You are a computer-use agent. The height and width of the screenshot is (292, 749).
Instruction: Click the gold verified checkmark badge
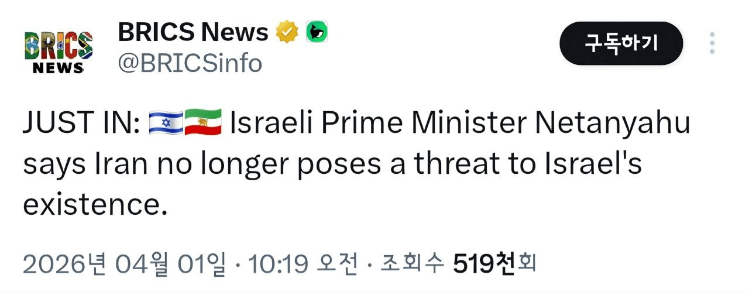(287, 32)
